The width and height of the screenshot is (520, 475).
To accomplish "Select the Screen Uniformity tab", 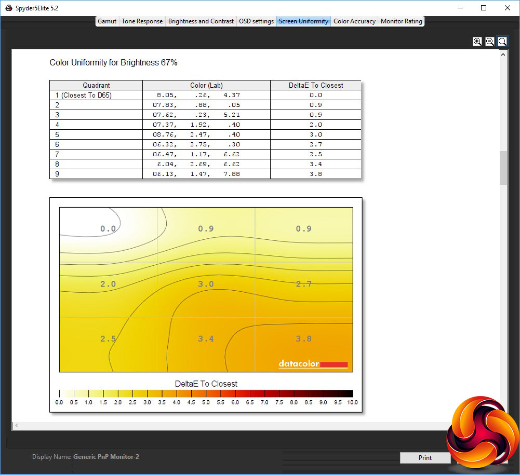I will coord(303,21).
